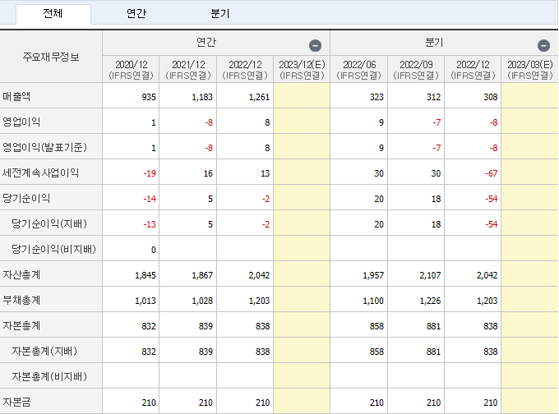Click the 주요재무정보 header cell
Screen dimensions: 559x414
(51, 57)
